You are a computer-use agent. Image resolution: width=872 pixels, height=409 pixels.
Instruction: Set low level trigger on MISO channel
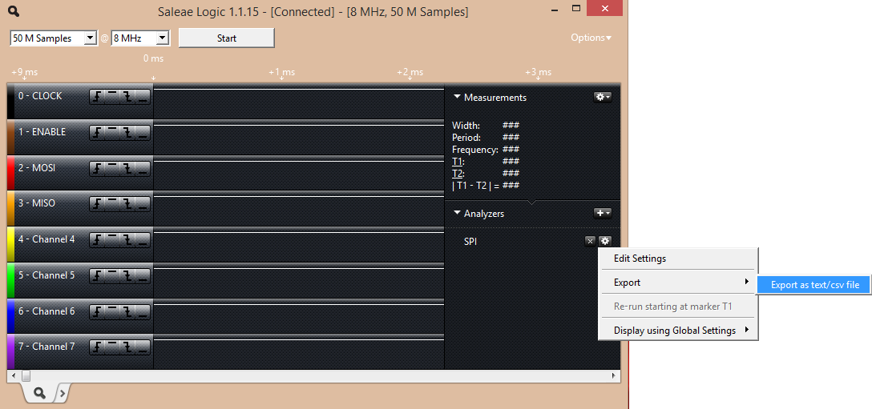(x=142, y=204)
